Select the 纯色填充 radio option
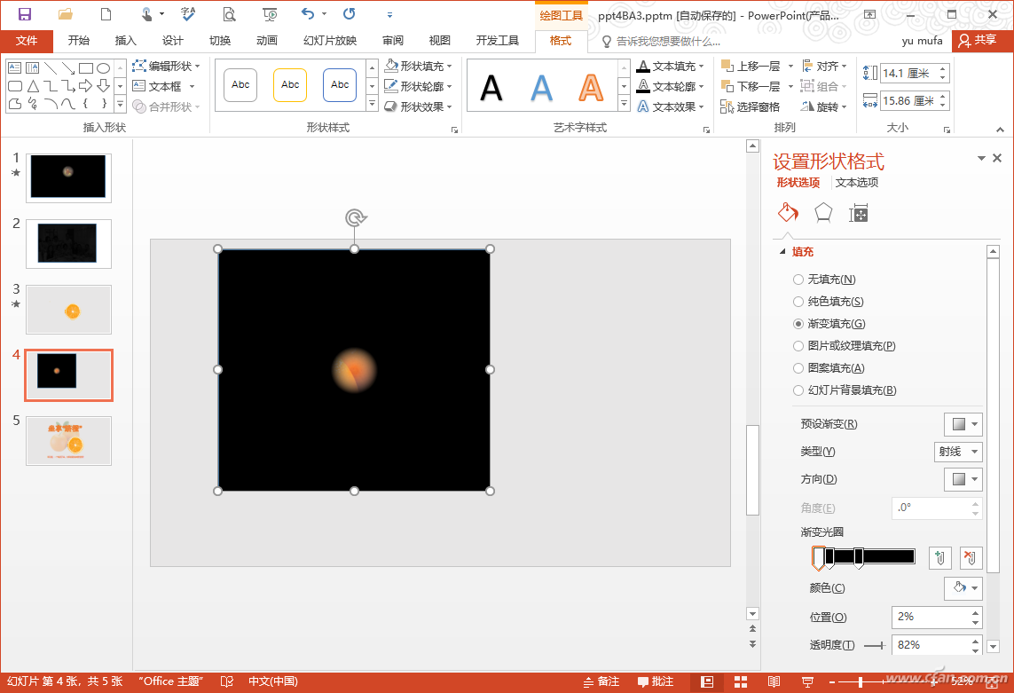The height and width of the screenshot is (693, 1014). [798, 302]
